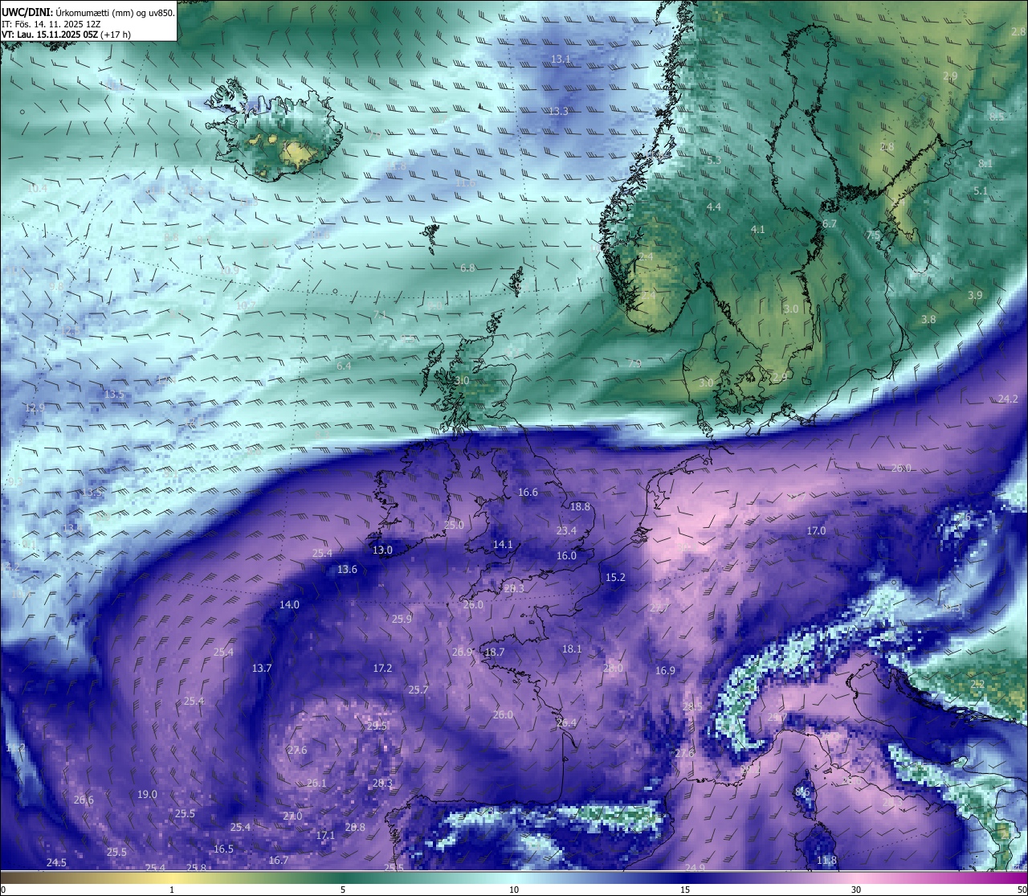Image resolution: width=1028 pixels, height=896 pixels.
Task: Click the 17.2 value on the map
Action: point(382,669)
